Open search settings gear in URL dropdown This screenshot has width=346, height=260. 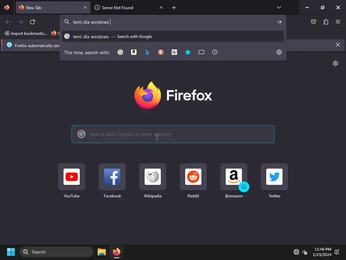coord(279,52)
